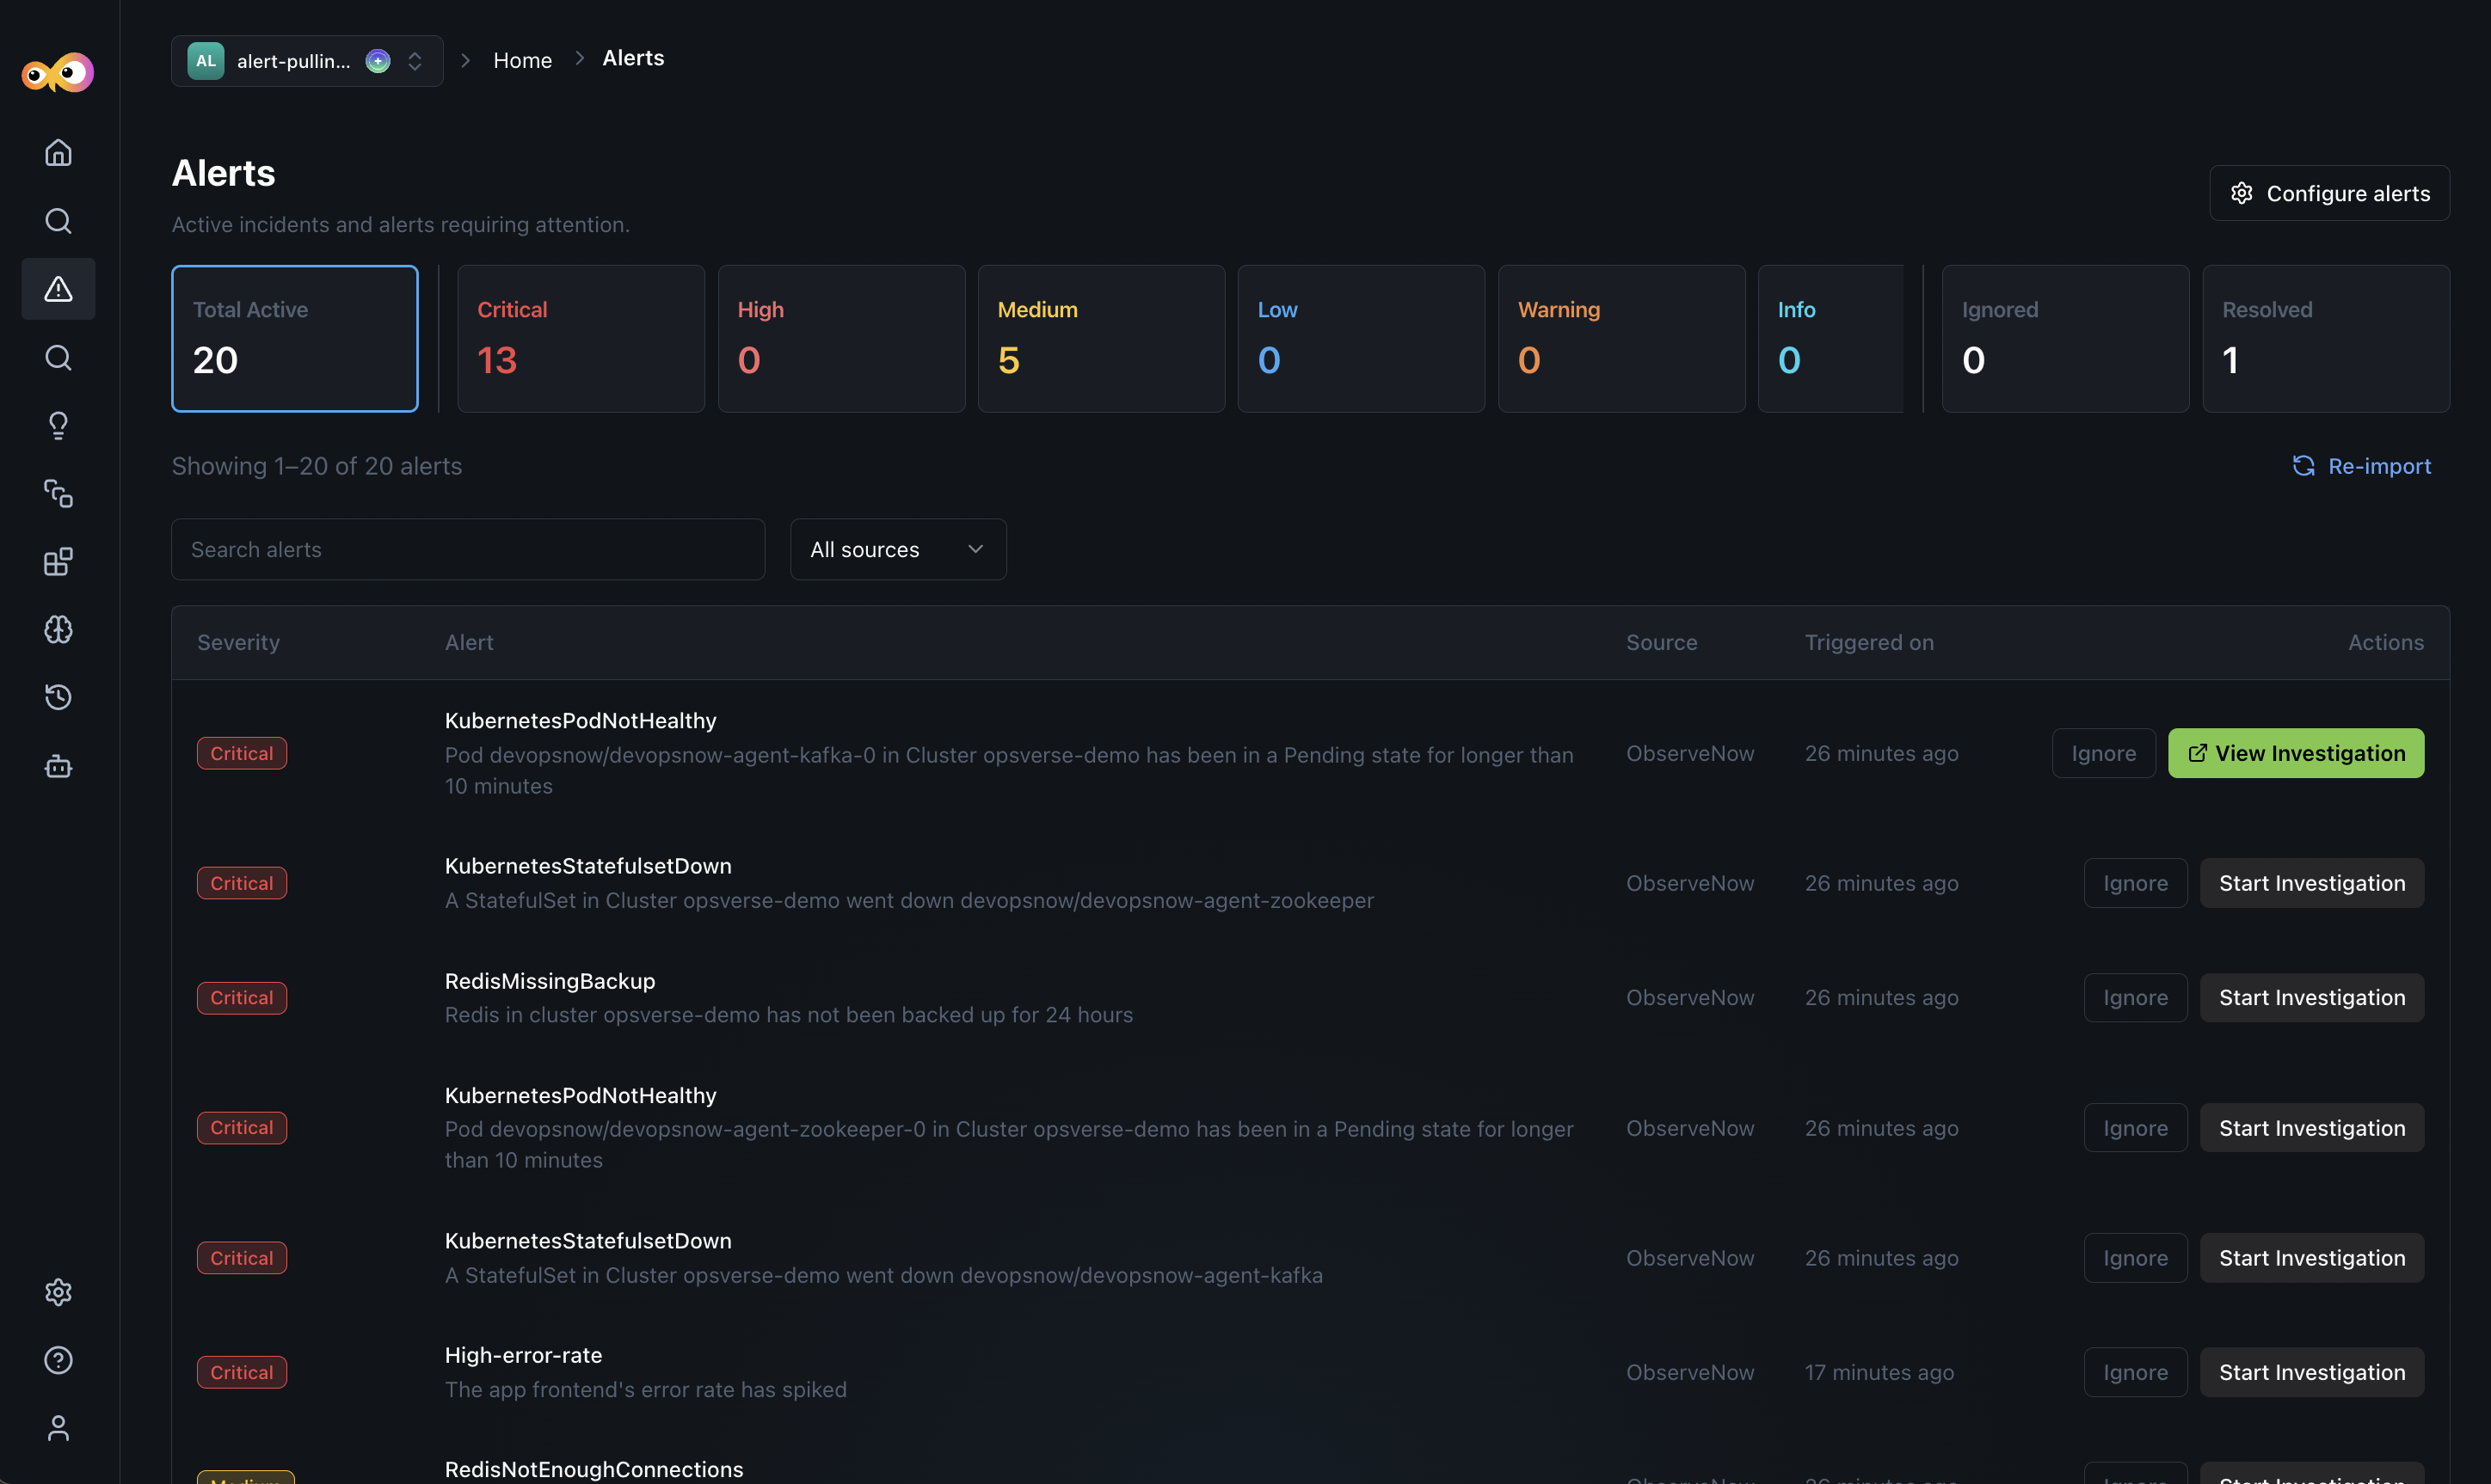Open the robot agent icon in sidebar
This screenshot has height=1484, width=2491.
pos(58,767)
